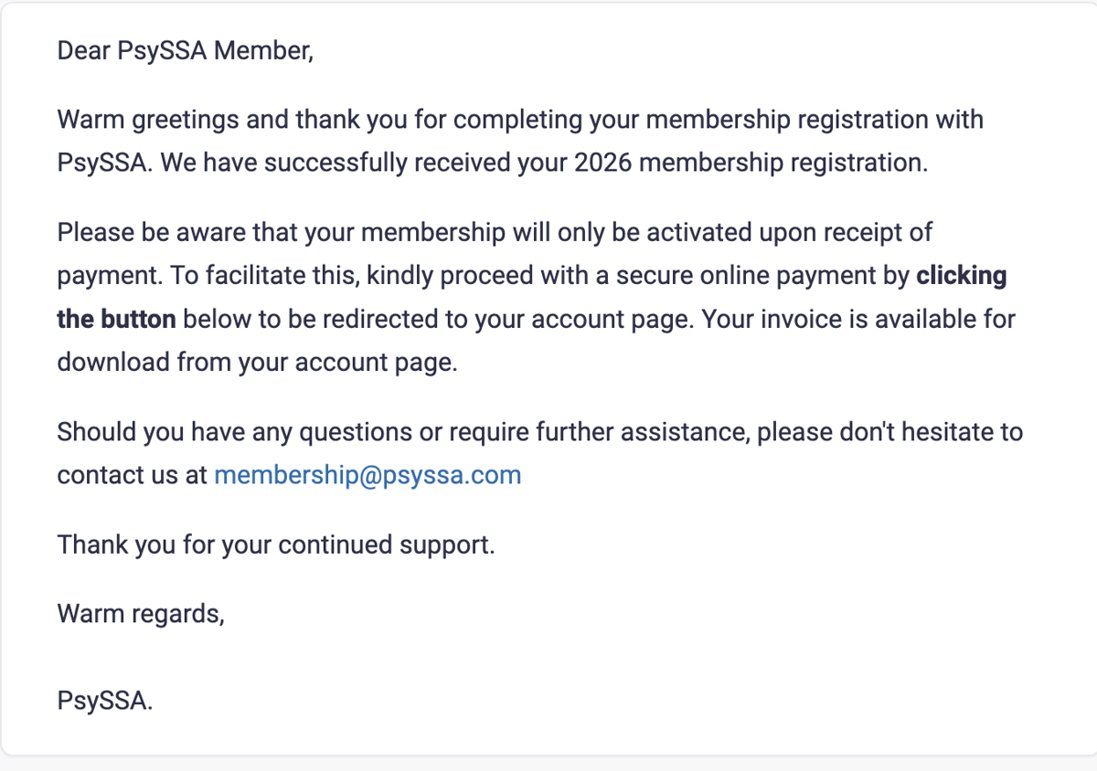This screenshot has width=1097, height=771.
Task: Click the "Warm regards," closing line
Action: pos(141,614)
